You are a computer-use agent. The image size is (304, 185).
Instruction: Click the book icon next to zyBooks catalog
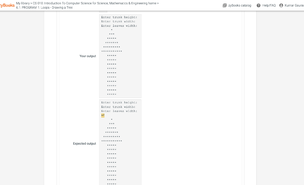point(225,5)
